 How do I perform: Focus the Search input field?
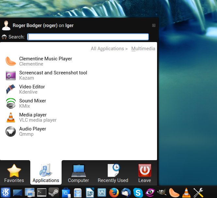click(88, 37)
